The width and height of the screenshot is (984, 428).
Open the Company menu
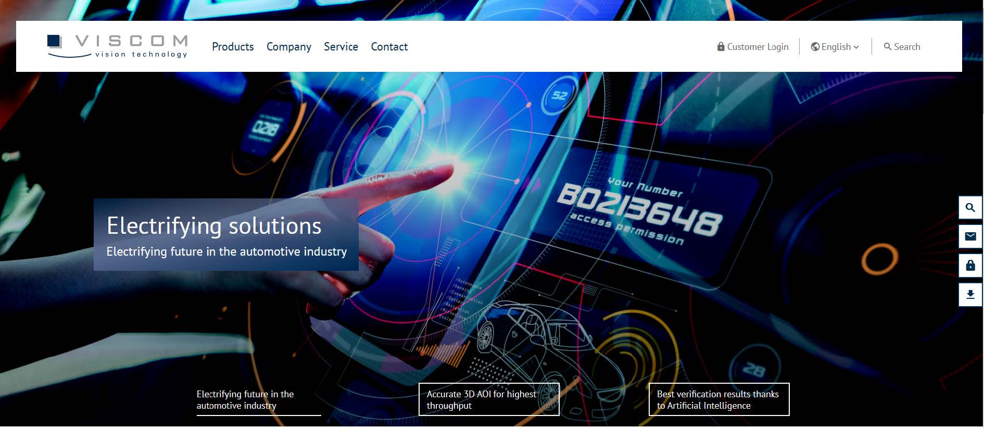coord(288,47)
